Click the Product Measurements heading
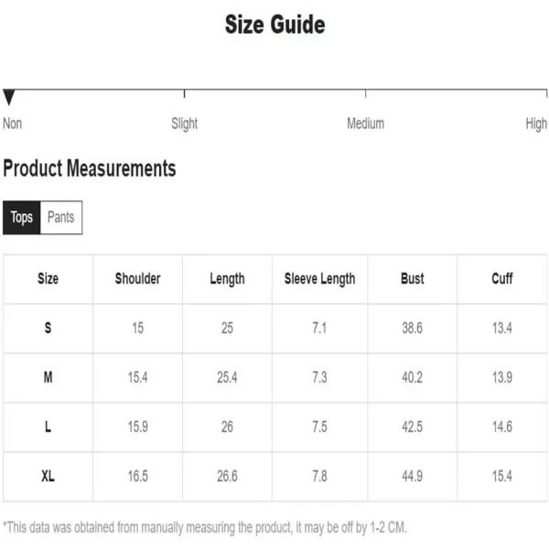 click(x=90, y=168)
